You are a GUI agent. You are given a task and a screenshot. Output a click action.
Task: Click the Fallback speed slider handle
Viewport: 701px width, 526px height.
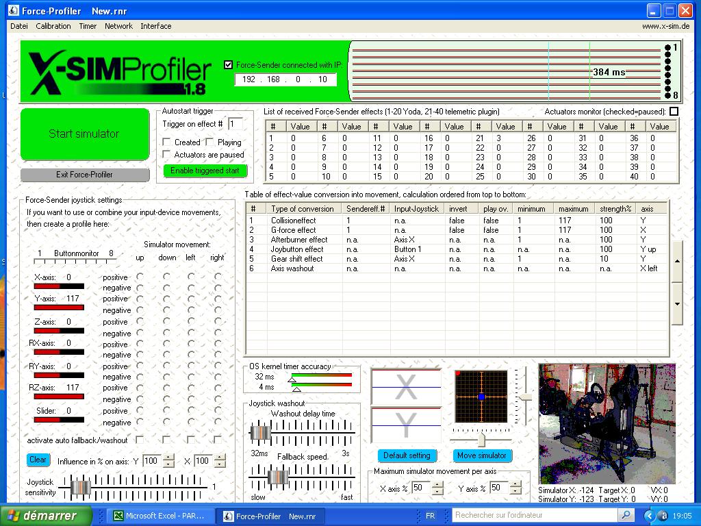coord(278,477)
